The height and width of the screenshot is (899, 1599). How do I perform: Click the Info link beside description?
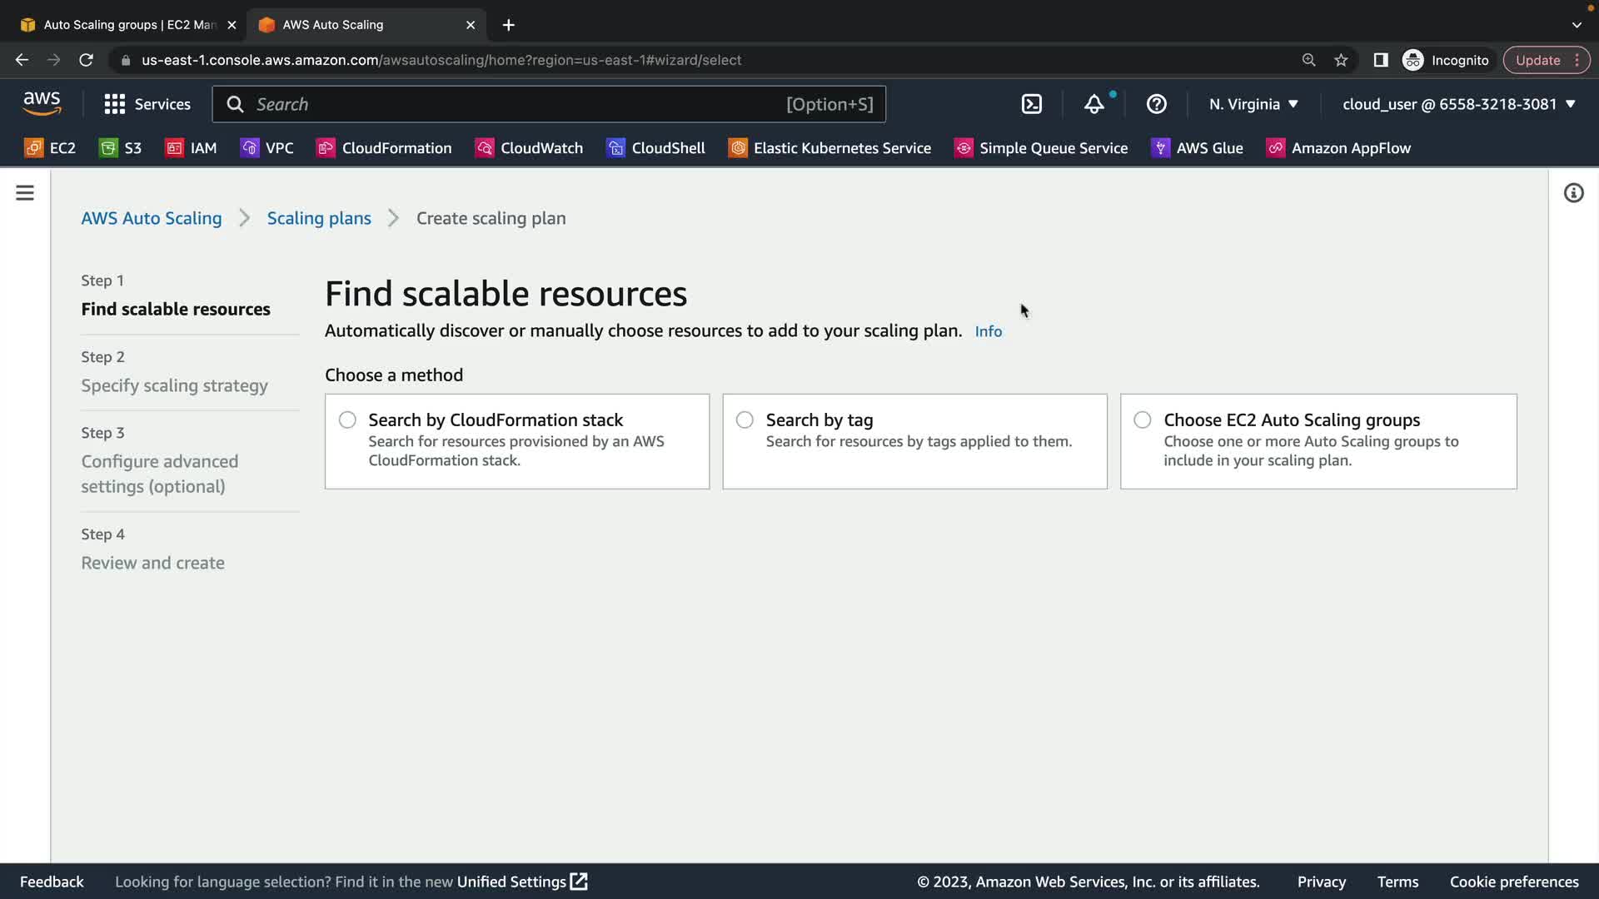[x=988, y=331]
